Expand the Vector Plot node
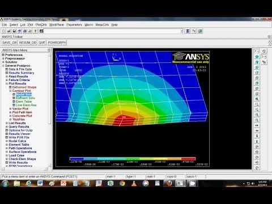272x204 pixels. 10,109
